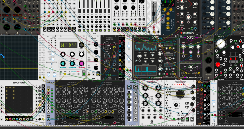Click the green OUT jack on the WTX4 oscillator
Viewport: 244px width, 129px height.
(84, 74)
